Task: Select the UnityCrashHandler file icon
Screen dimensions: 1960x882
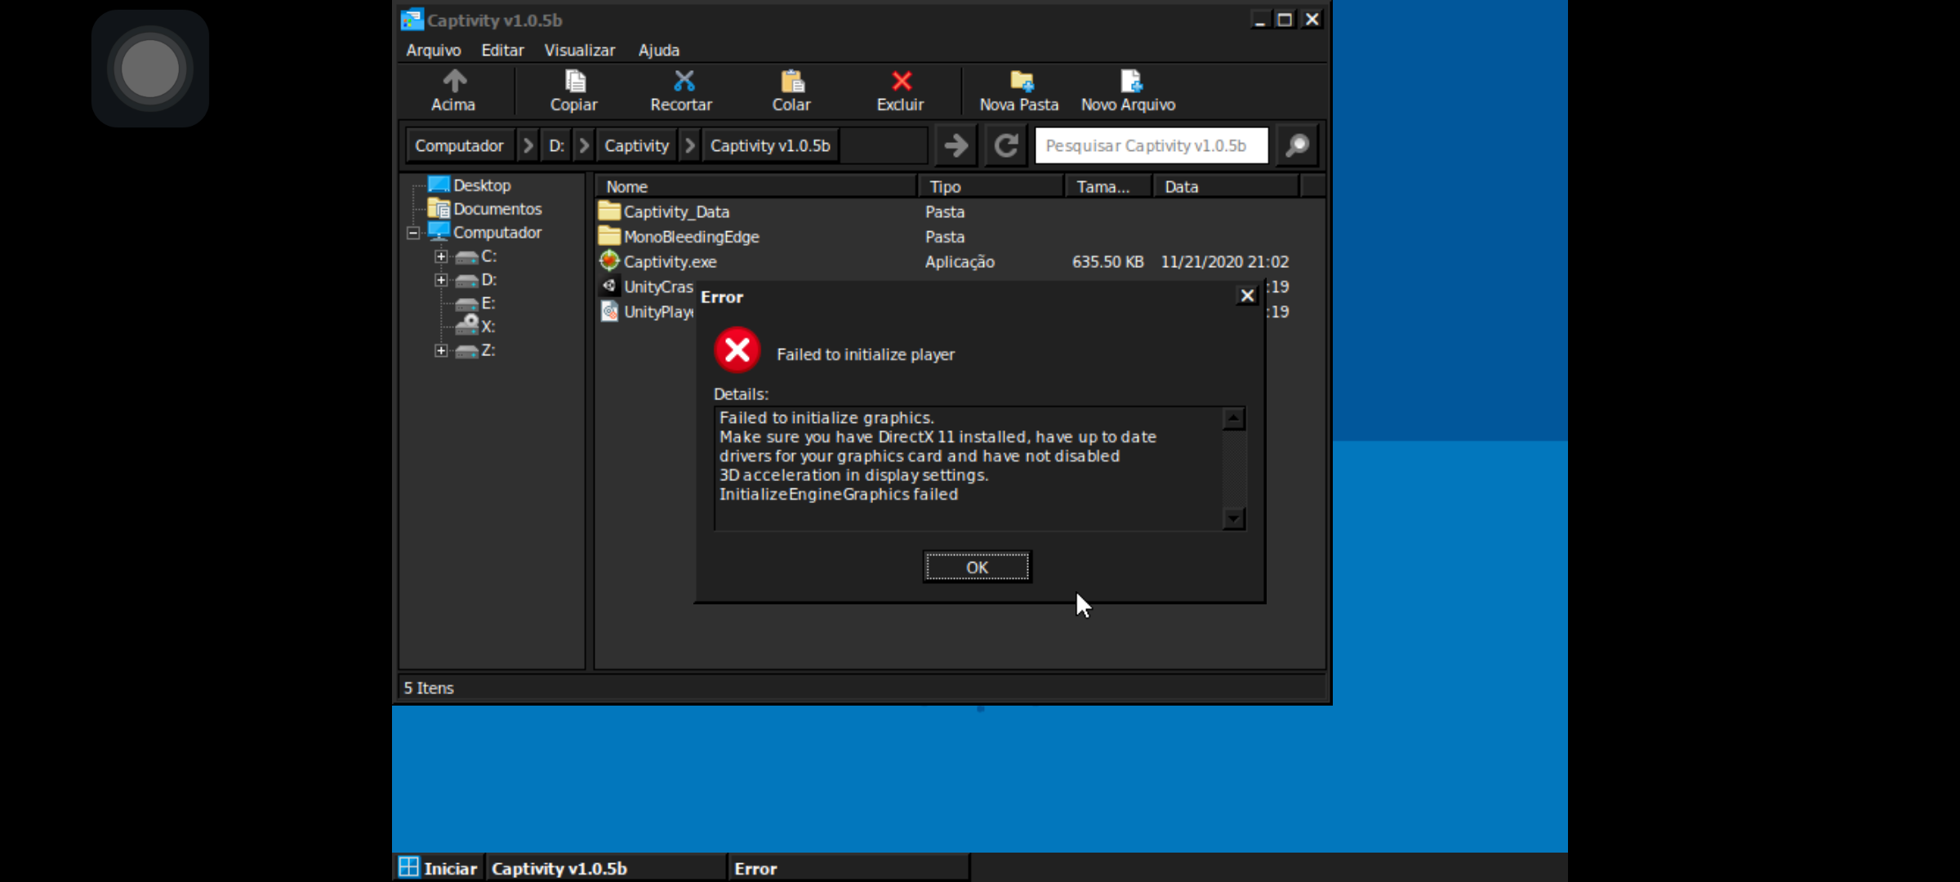Action: coord(609,286)
